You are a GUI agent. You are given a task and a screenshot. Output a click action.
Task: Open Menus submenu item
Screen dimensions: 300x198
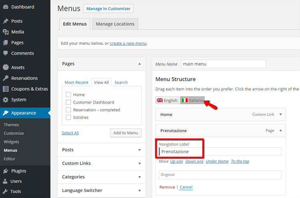click(10, 150)
